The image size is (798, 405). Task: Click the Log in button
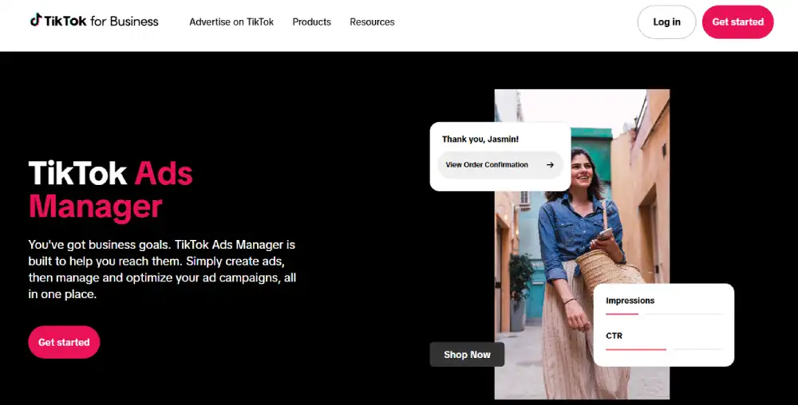[x=666, y=22]
